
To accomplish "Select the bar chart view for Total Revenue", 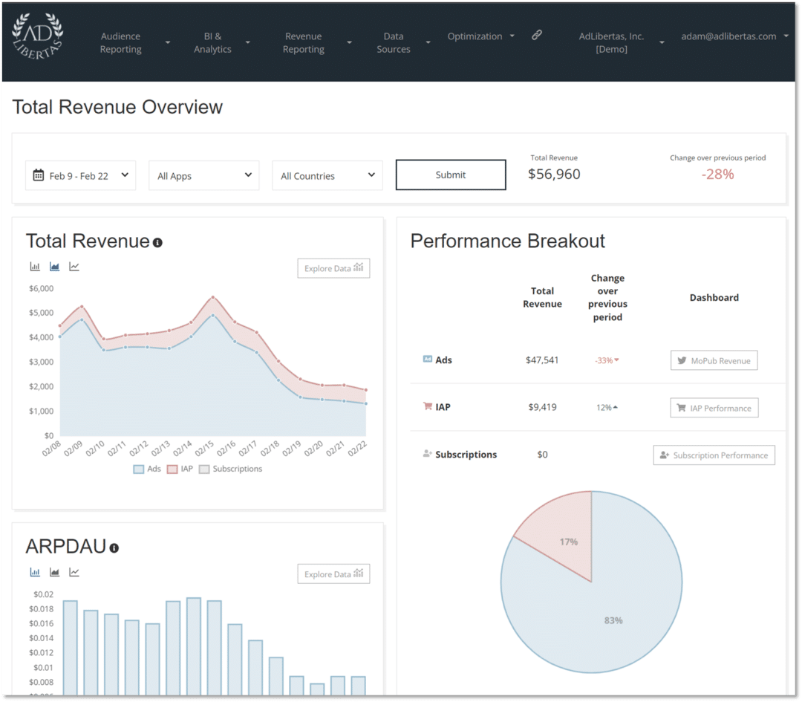I will point(35,266).
